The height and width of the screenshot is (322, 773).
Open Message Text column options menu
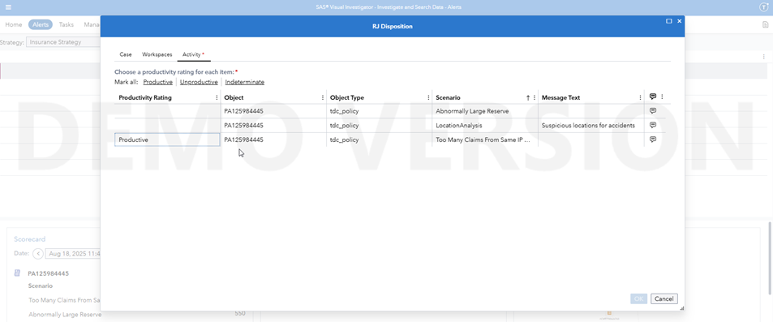(641, 97)
